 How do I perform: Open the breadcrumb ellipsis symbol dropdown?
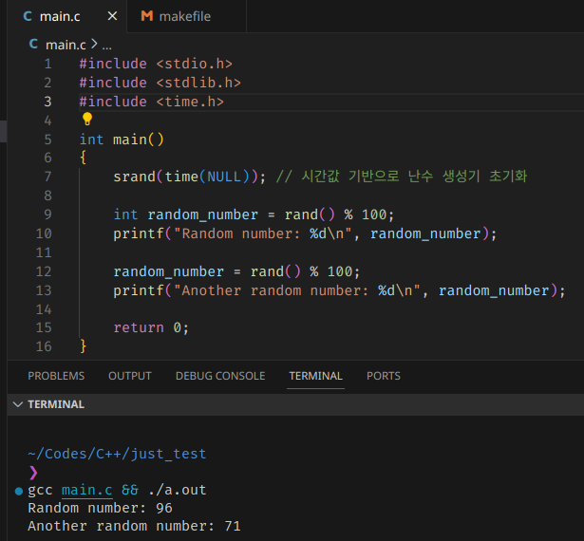(x=106, y=45)
